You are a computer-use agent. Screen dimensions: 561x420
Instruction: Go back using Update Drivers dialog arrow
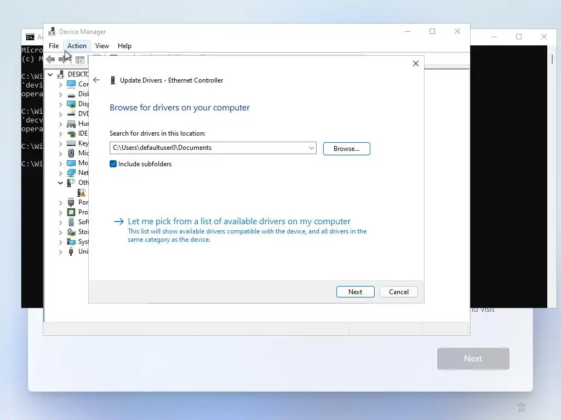pyautogui.click(x=96, y=80)
